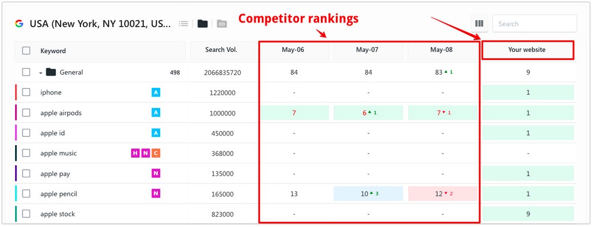Click the A tag on apple airpods row

click(x=156, y=113)
